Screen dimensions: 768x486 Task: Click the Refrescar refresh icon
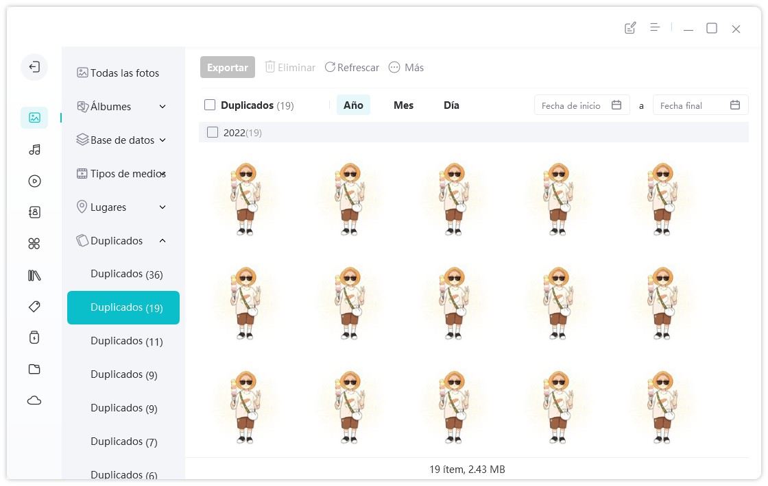coord(330,67)
